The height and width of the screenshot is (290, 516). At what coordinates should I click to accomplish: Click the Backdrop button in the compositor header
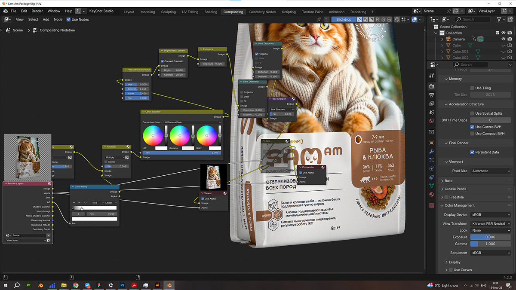tap(343, 19)
